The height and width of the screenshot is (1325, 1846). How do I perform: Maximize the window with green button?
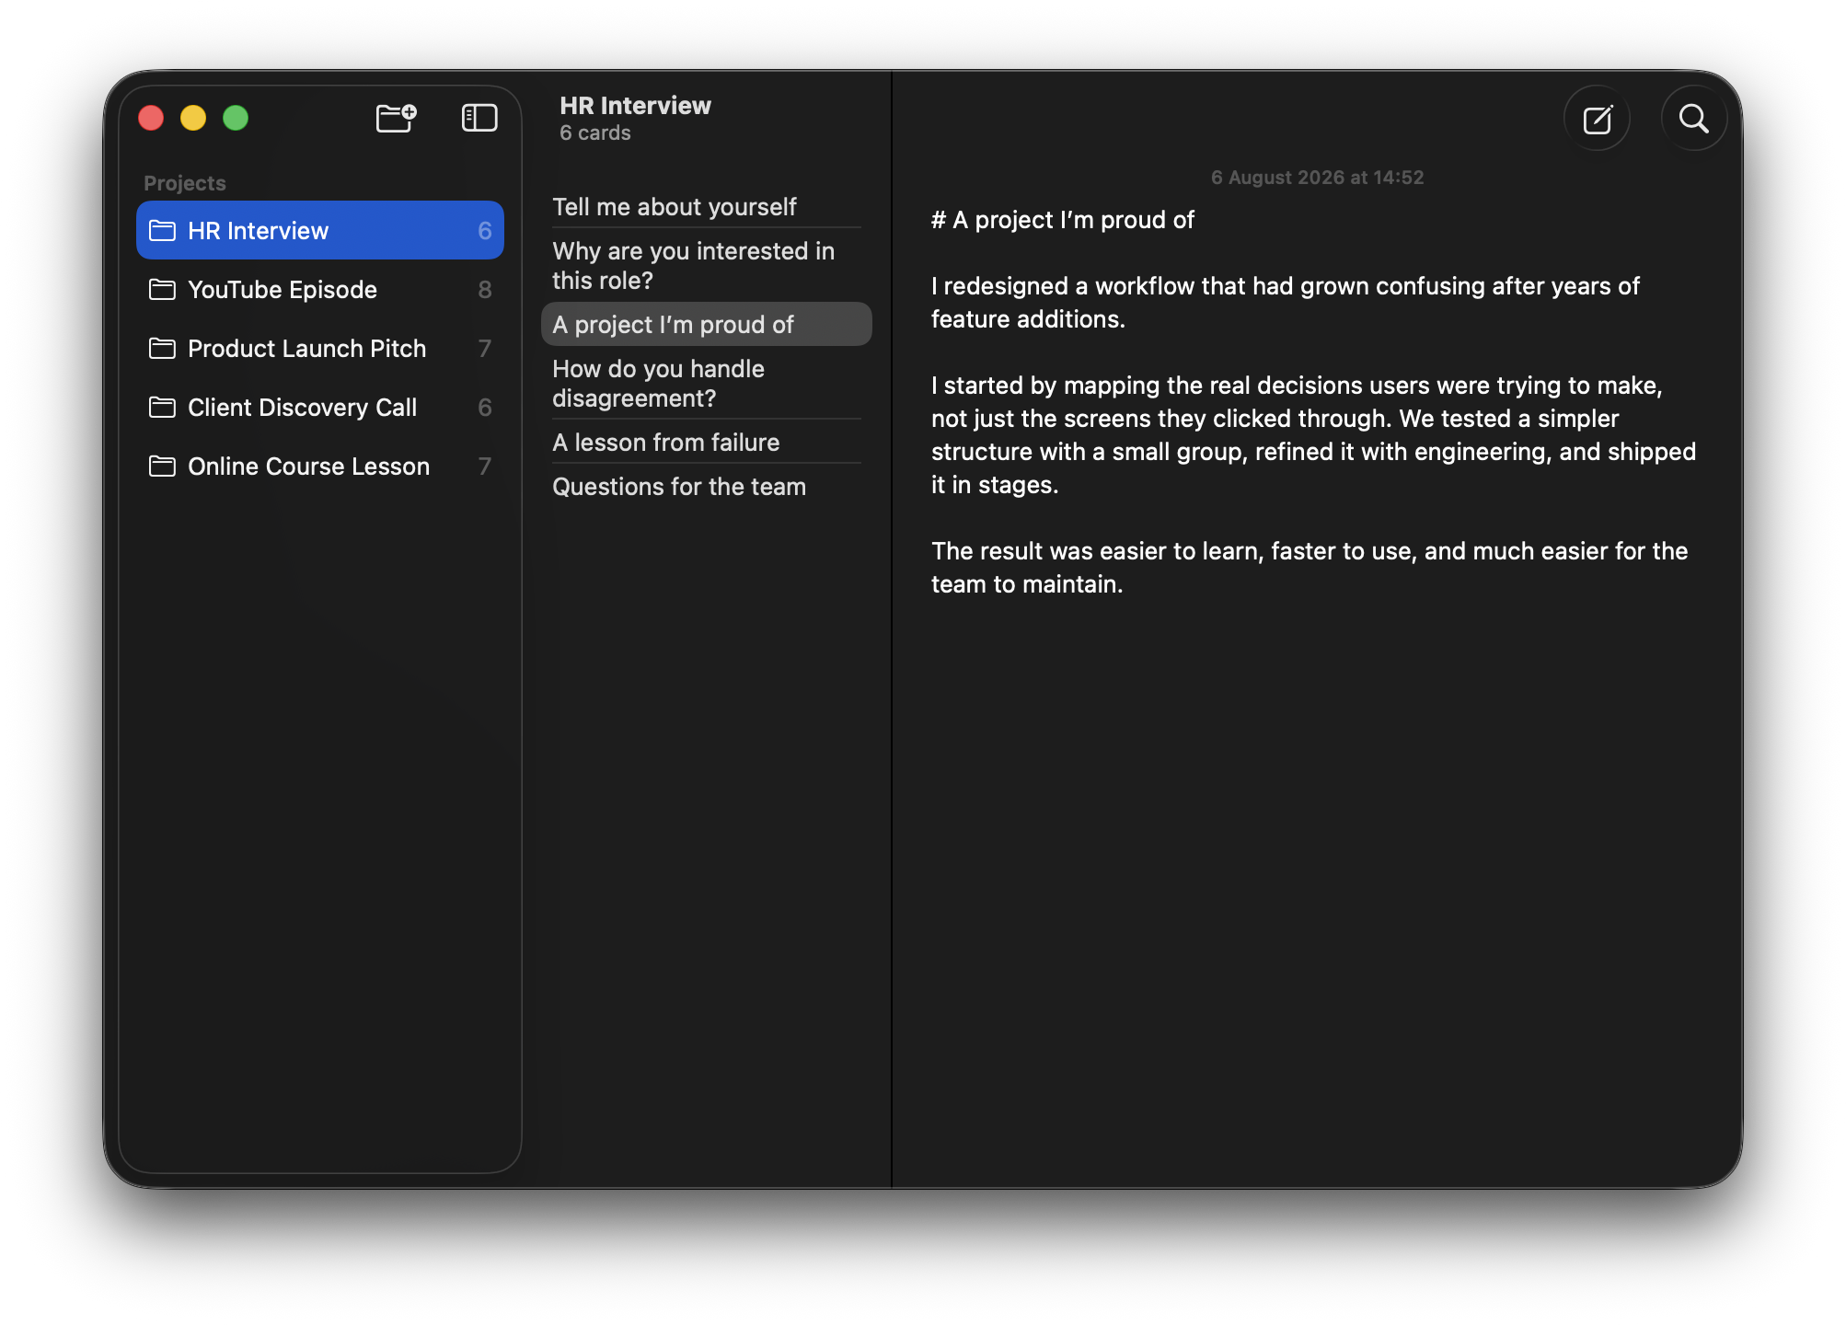(x=236, y=118)
